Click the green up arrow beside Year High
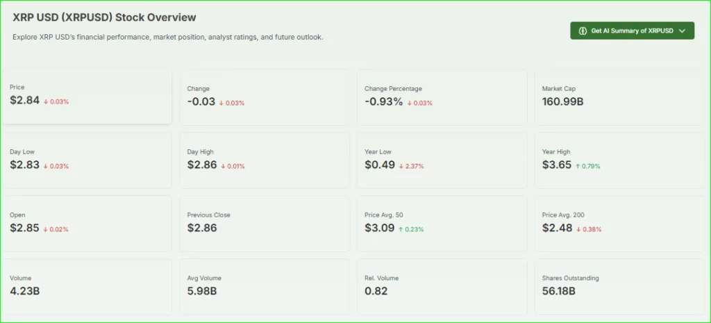Screen dimensions: 711x323 [577, 166]
